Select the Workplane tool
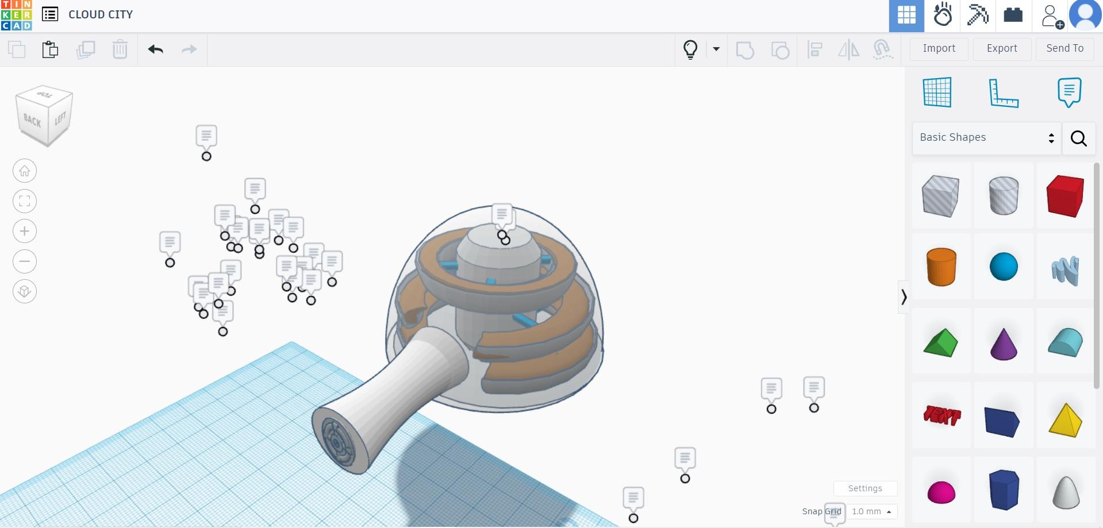The image size is (1103, 528). (937, 92)
